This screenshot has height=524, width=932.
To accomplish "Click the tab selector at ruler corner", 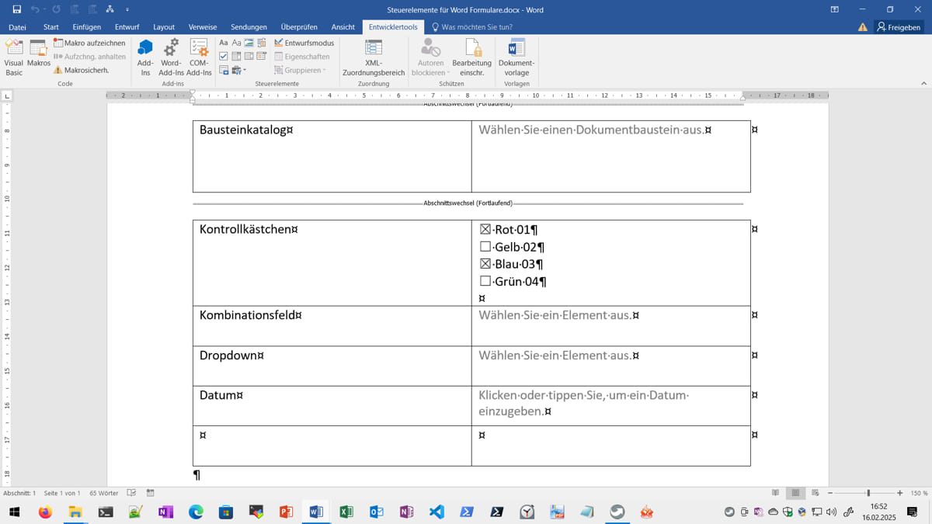I will point(7,95).
